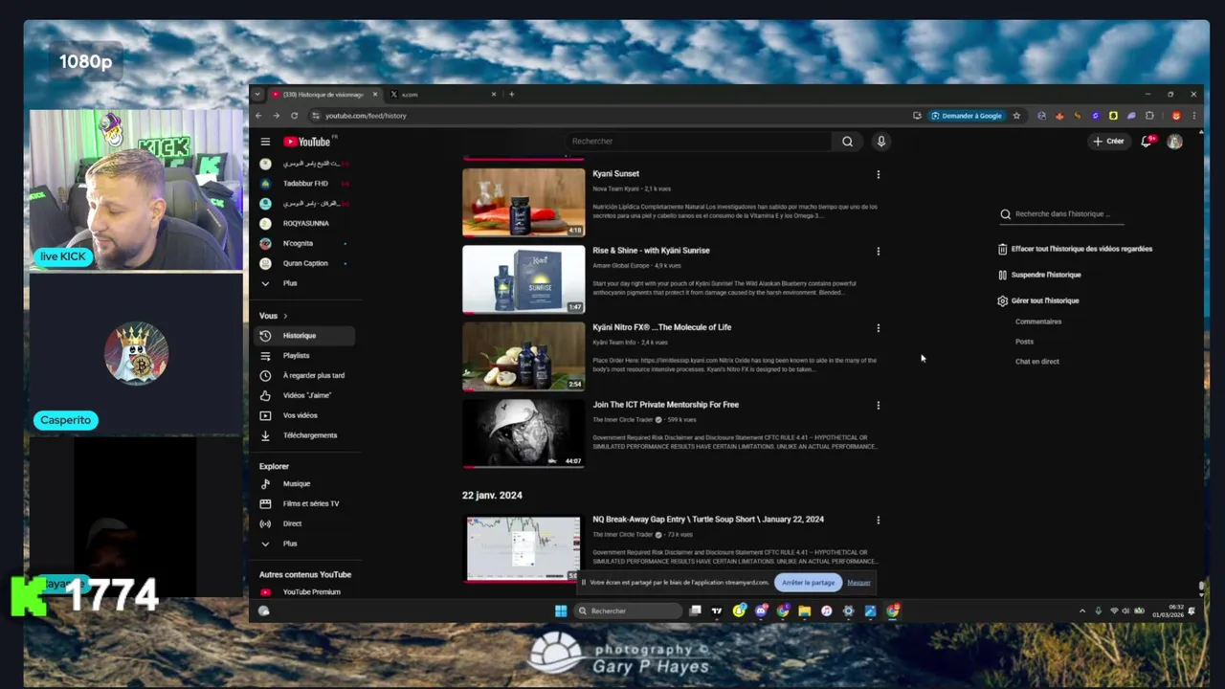Click pause icon beside Suspendre l'historique
This screenshot has height=689, width=1225.
point(1002,275)
